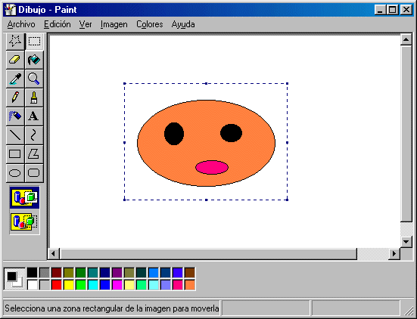Select the Ellipse shape tool

15,173
